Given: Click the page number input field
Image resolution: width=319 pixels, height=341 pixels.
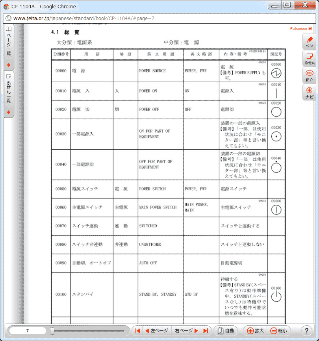Looking at the screenshot, I should [x=28, y=331].
